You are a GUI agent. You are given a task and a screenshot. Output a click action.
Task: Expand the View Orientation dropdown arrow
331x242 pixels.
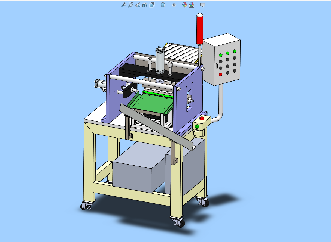click(x=157, y=5)
